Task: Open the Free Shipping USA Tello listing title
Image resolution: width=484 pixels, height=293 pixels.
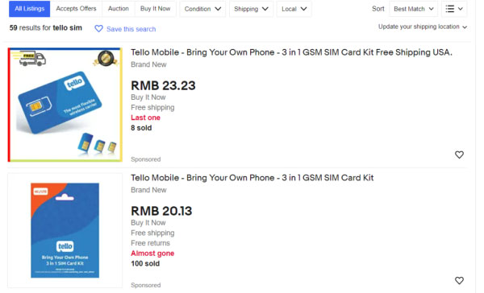Action: click(291, 52)
